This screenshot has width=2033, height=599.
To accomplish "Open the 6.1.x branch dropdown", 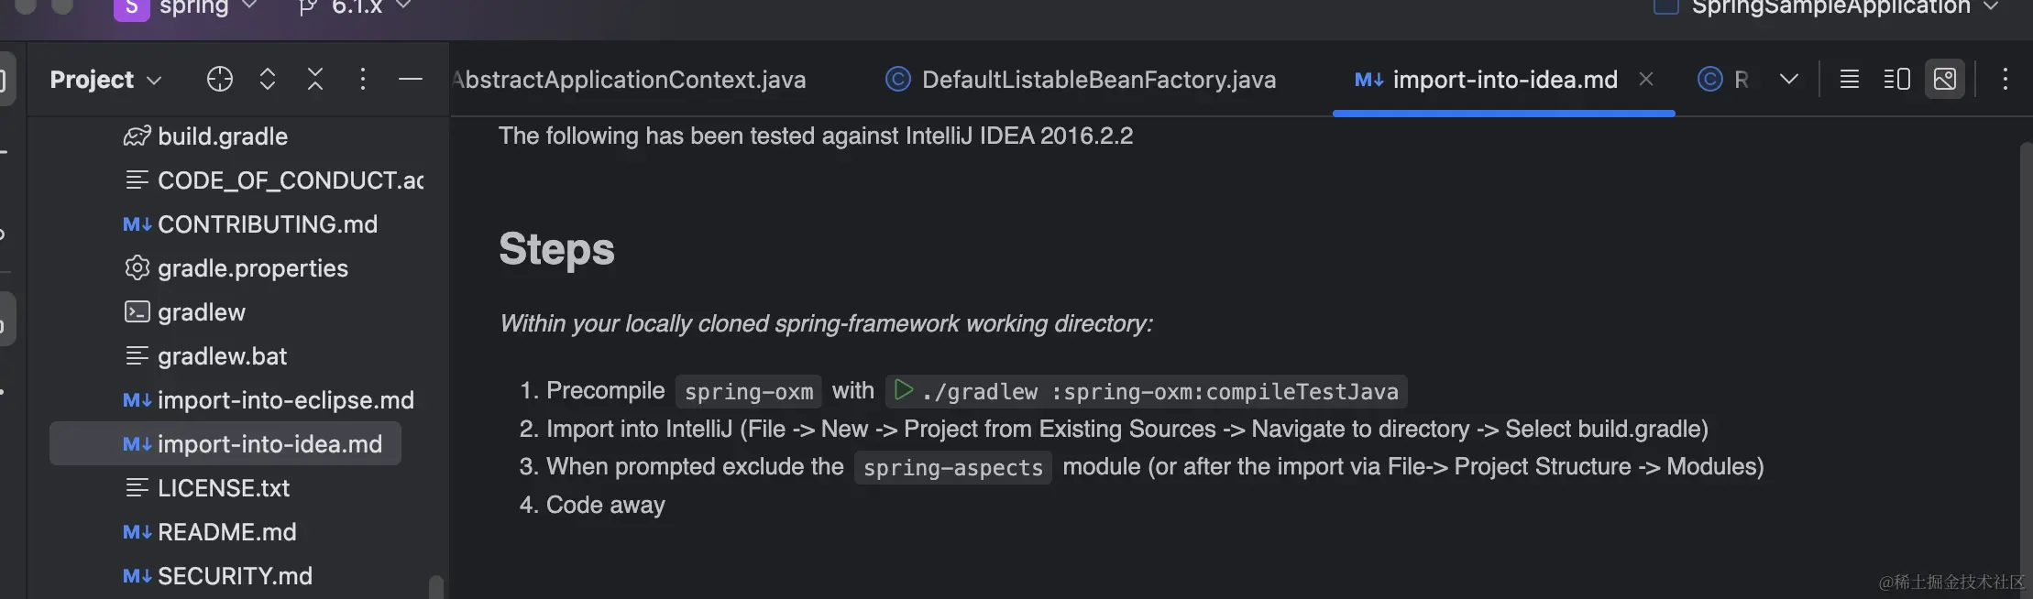I will point(356,7).
